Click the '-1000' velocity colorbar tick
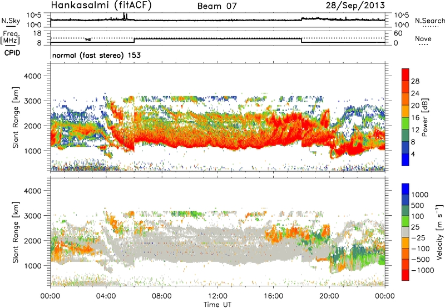Screen dimensions: 445x308 click(x=423, y=270)
